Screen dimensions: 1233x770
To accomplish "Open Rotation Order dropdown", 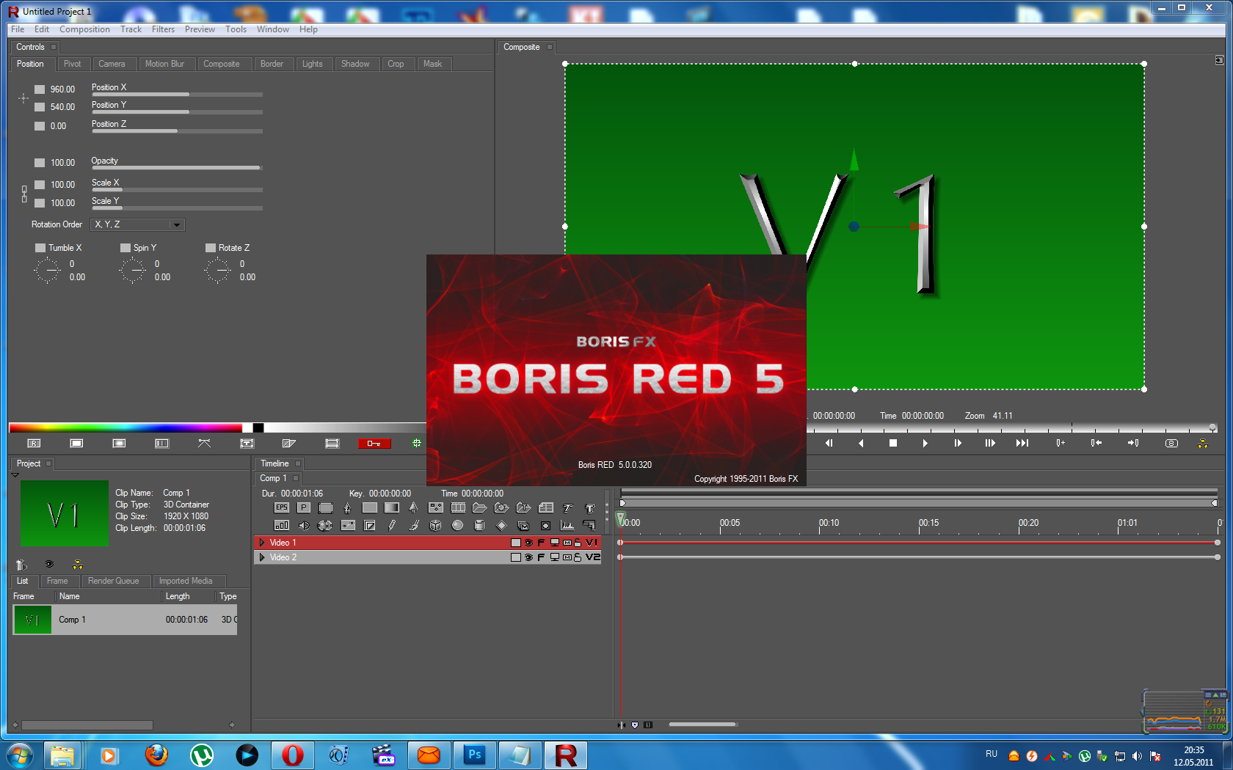I will (x=137, y=224).
